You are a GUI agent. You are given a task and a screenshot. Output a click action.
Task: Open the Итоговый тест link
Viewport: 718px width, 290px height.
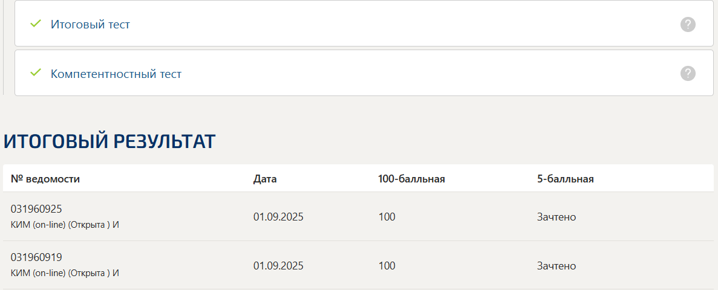[90, 24]
